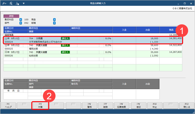Click the F9 修正 button
195x114 pixels.
(139, 106)
